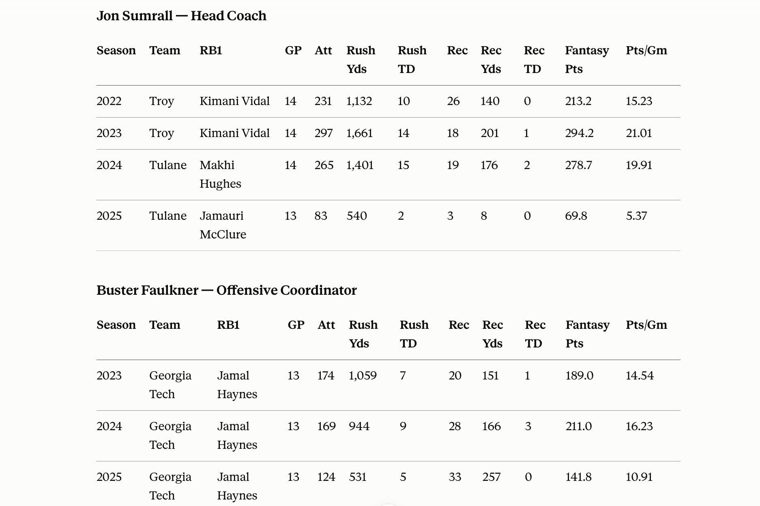
Task: Select Jamal Haynes in the 2024 Georgia Tech row
Action: [237, 435]
